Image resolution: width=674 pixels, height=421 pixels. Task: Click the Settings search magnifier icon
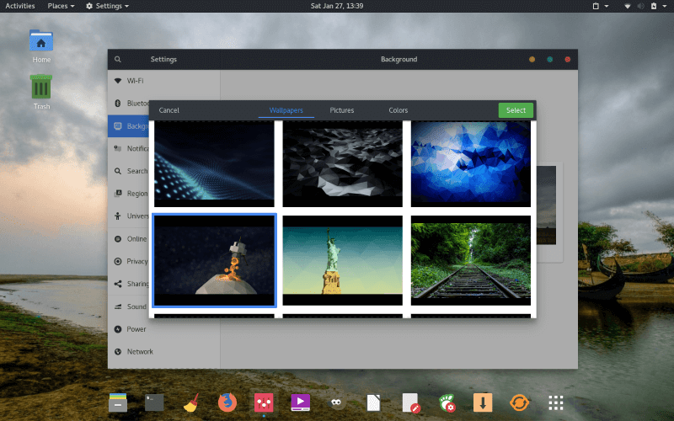pyautogui.click(x=118, y=60)
